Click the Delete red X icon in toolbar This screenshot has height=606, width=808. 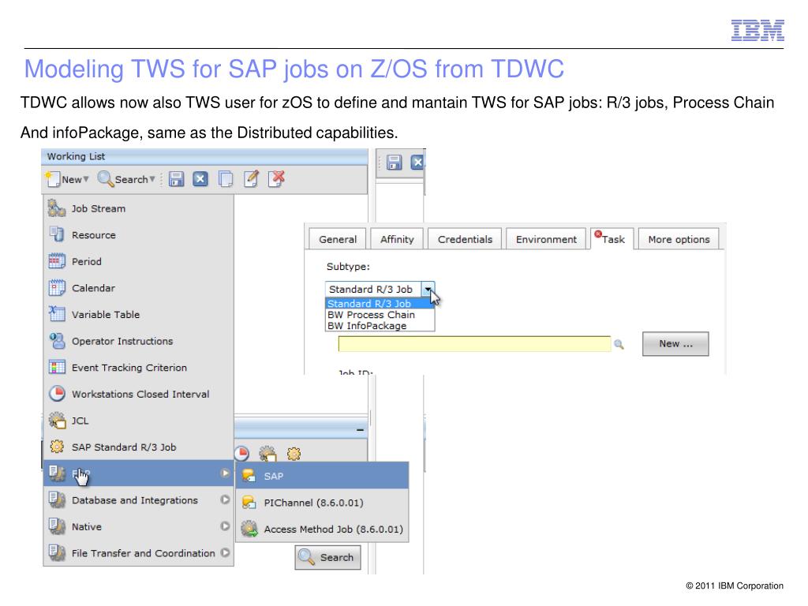[x=277, y=179]
